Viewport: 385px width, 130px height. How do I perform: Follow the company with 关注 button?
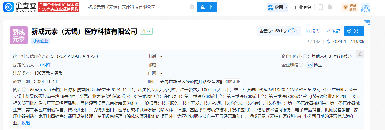point(354,31)
